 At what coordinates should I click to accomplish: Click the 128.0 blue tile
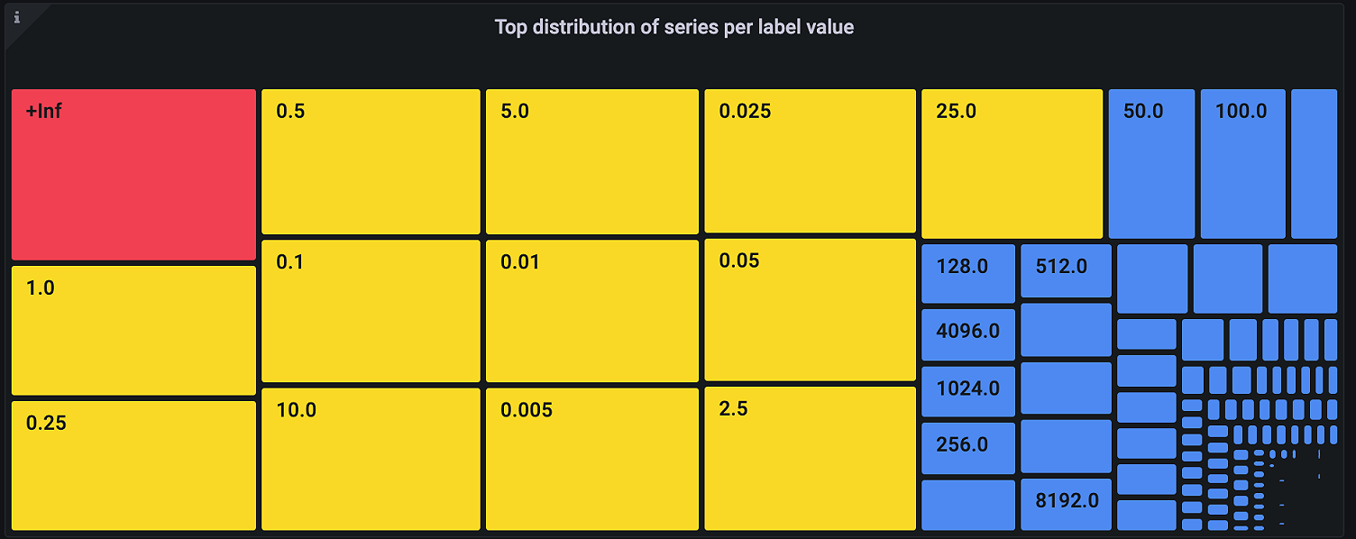coord(968,274)
